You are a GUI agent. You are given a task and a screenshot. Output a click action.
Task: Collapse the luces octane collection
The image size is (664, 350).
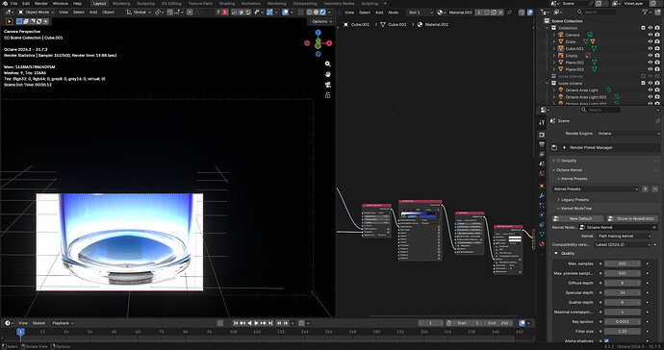point(548,84)
